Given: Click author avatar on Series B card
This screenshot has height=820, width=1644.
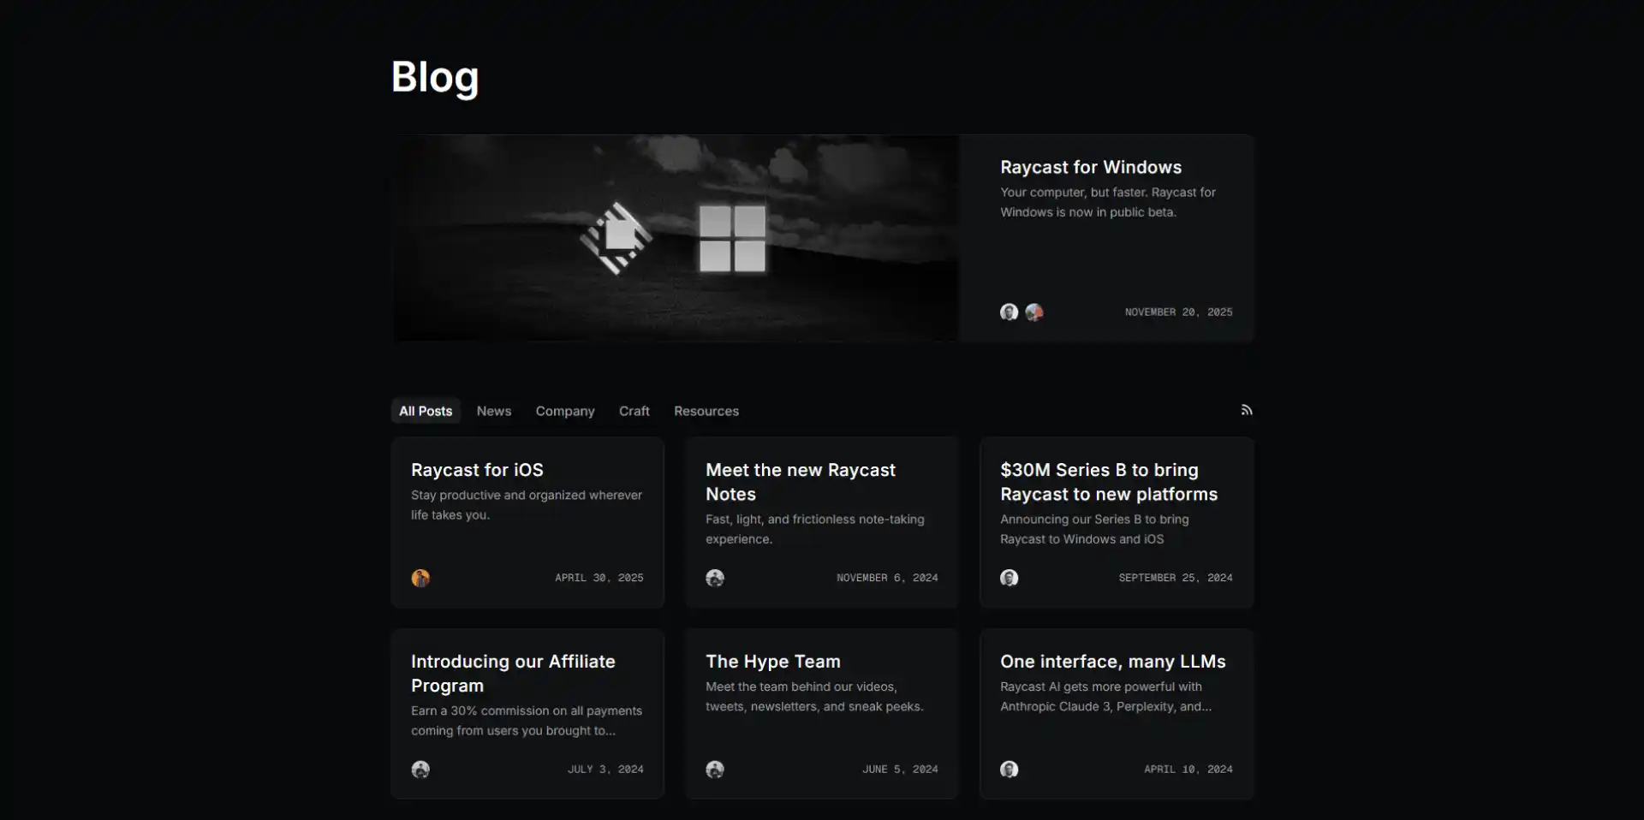Looking at the screenshot, I should pos(1010,578).
